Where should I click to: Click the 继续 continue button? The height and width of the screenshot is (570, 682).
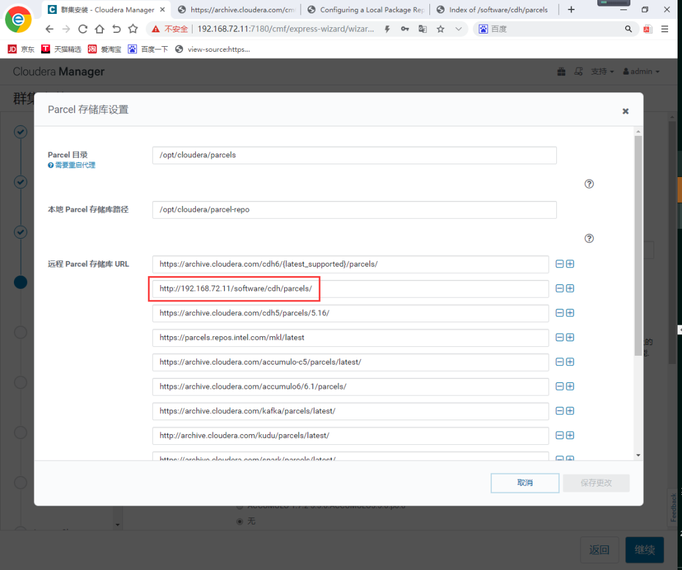(645, 550)
